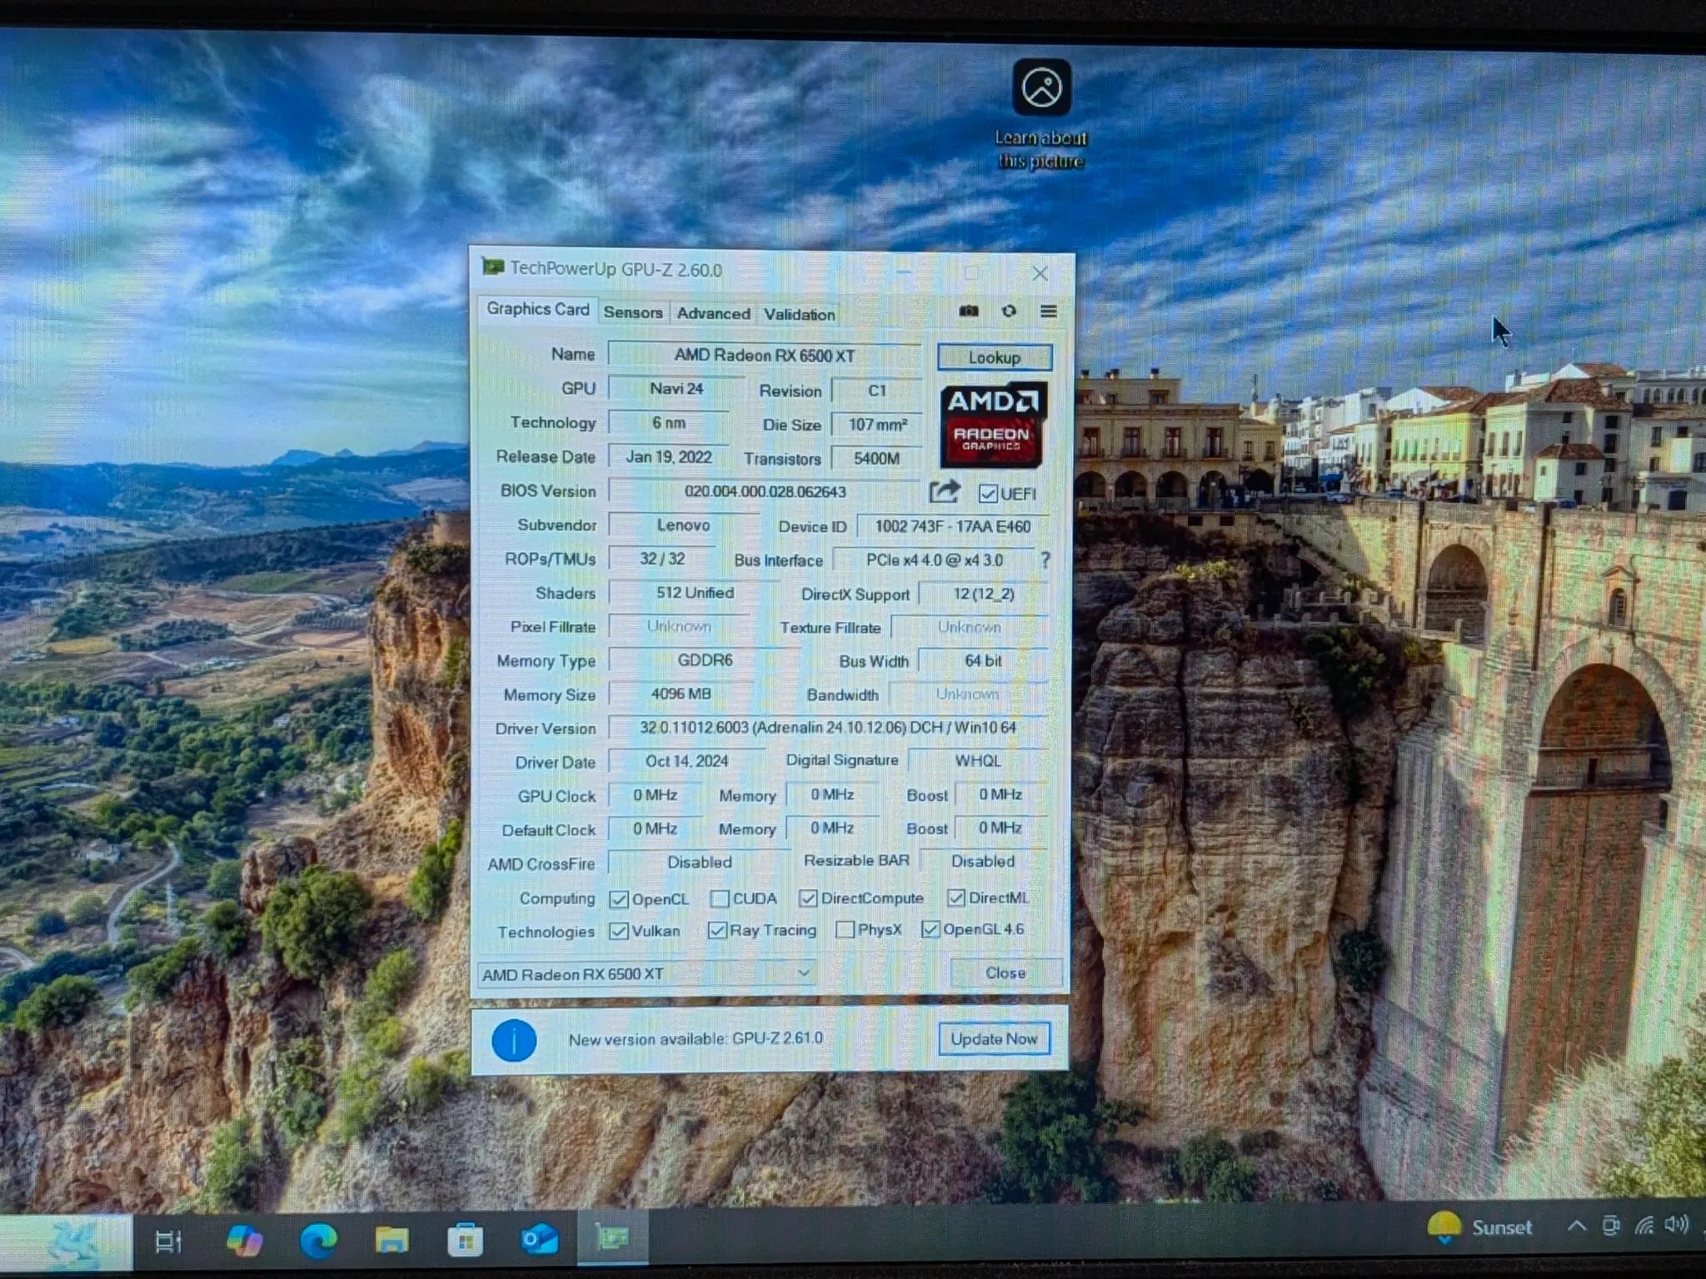Viewport: 1706px width, 1279px height.
Task: Click the DirectX Support 12 (12_2) field
Action: (x=983, y=594)
